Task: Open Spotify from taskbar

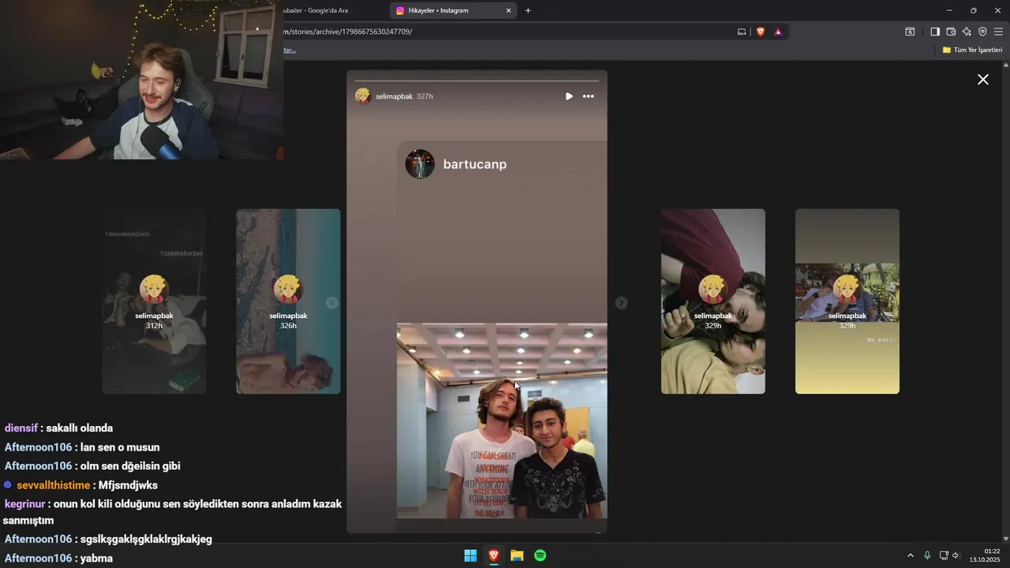Action: point(541,555)
